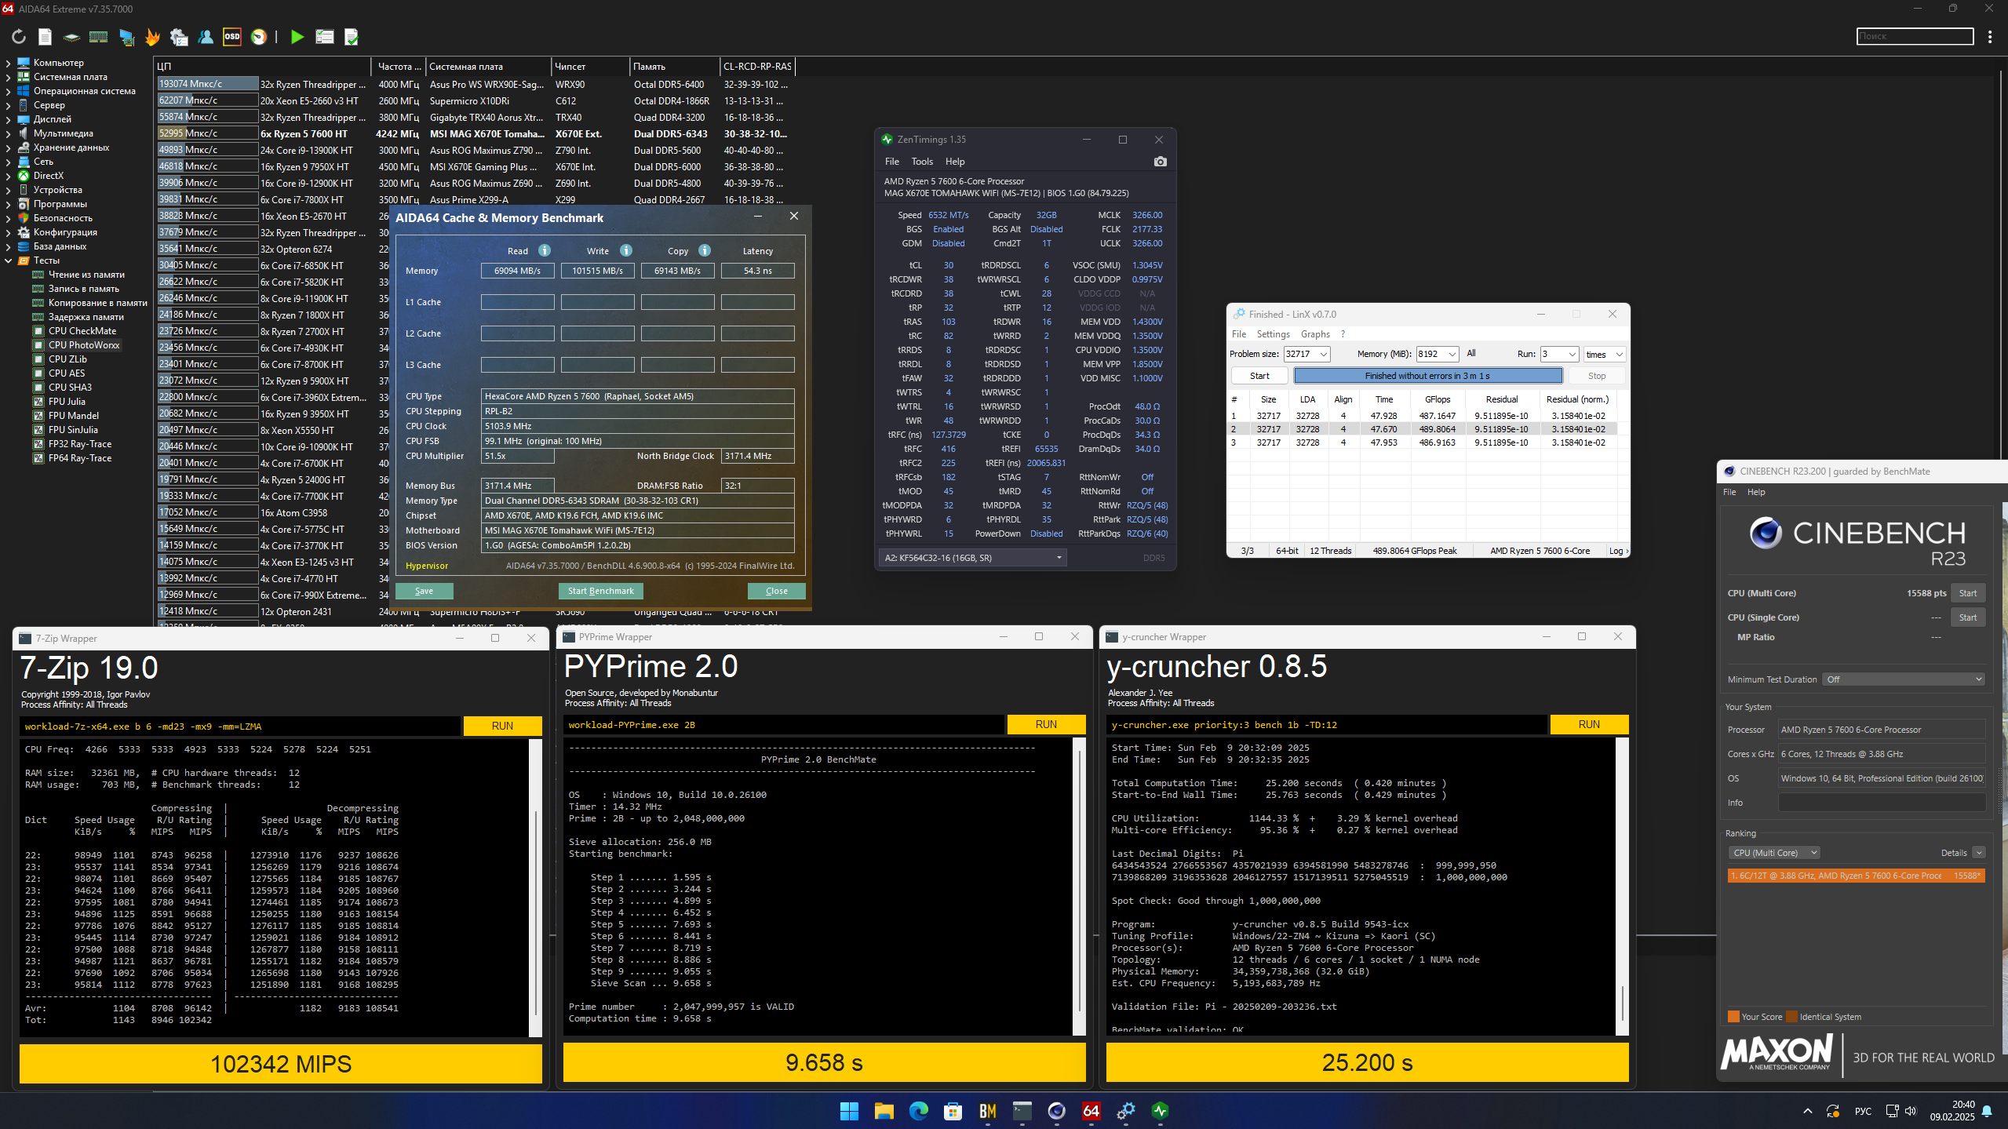Open the ZenTimings Tools menu
Viewport: 2008px width, 1129px height.
(921, 162)
